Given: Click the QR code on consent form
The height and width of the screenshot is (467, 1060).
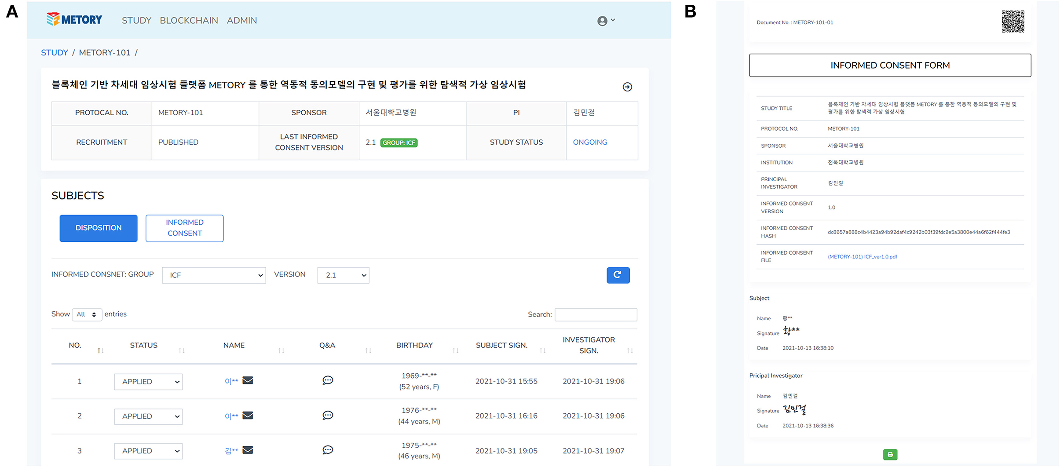Looking at the screenshot, I should [x=1013, y=21].
